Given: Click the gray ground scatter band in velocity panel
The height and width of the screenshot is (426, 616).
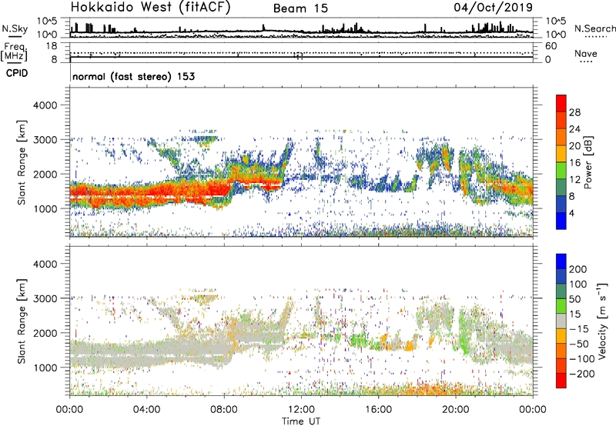Looking at the screenshot, I should (x=149, y=353).
